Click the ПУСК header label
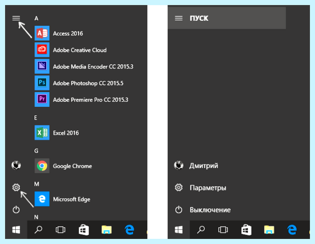The image size is (315, 244). 199,18
